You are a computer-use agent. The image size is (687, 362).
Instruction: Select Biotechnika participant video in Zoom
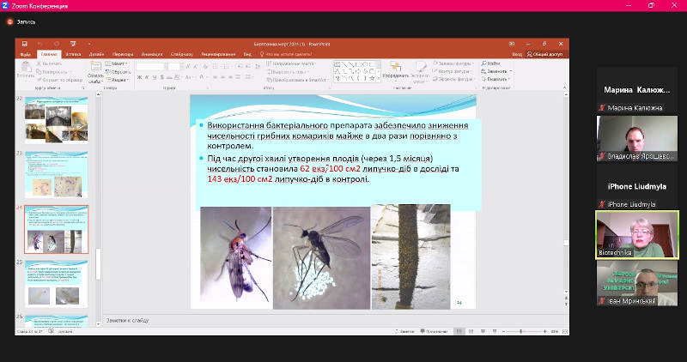[637, 235]
